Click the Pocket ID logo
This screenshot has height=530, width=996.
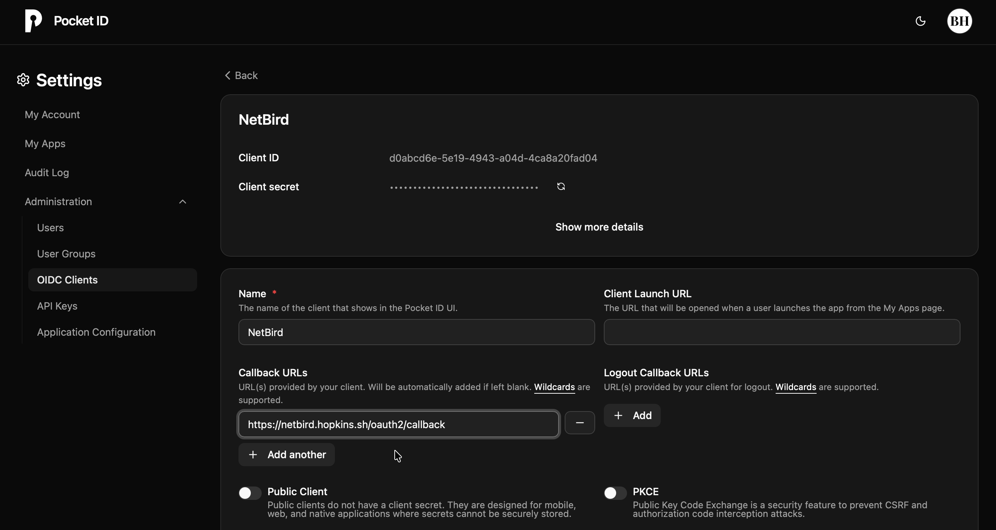click(x=33, y=21)
